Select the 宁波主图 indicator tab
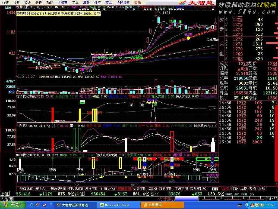Screen dimensions: 278x209 [x=181, y=189]
